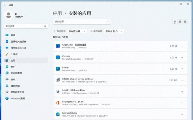Screen dimensions: 193x120
Task: Switch to table view layout
Action: tap(185, 22)
